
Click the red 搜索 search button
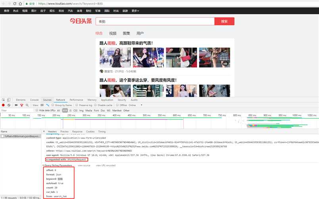point(225,21)
